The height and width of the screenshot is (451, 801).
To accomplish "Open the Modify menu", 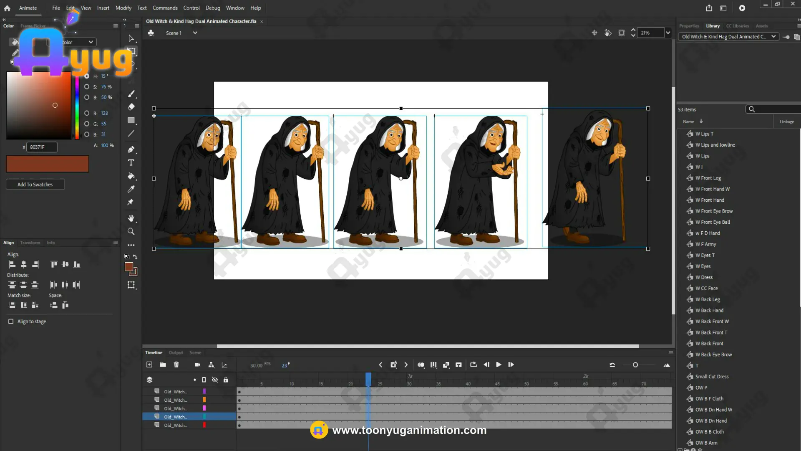I will [123, 8].
